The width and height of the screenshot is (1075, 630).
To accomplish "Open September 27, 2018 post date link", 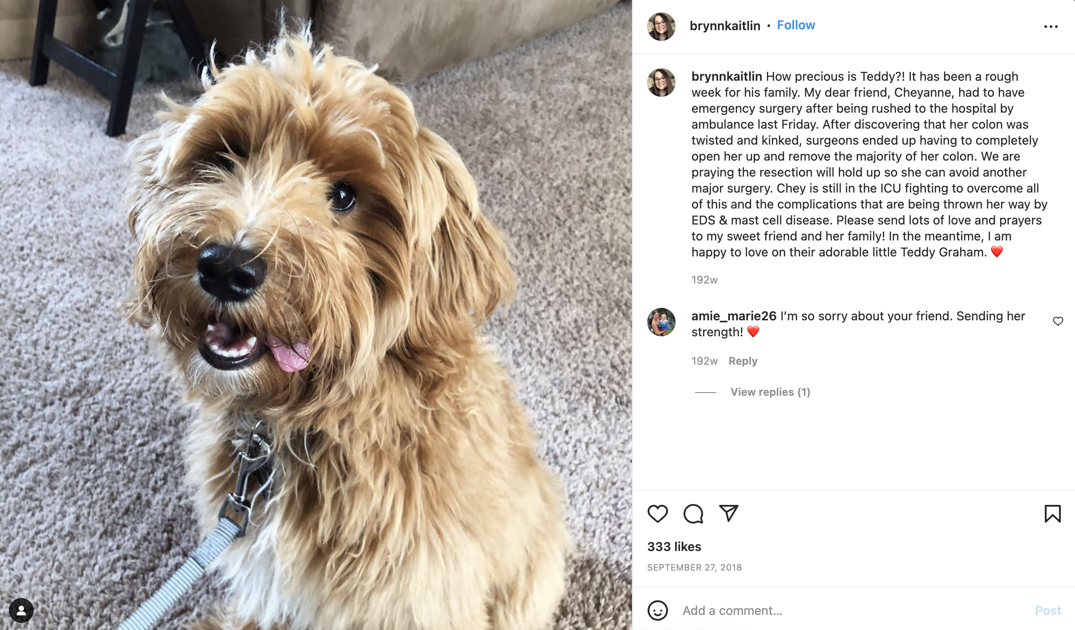I will pos(695,567).
